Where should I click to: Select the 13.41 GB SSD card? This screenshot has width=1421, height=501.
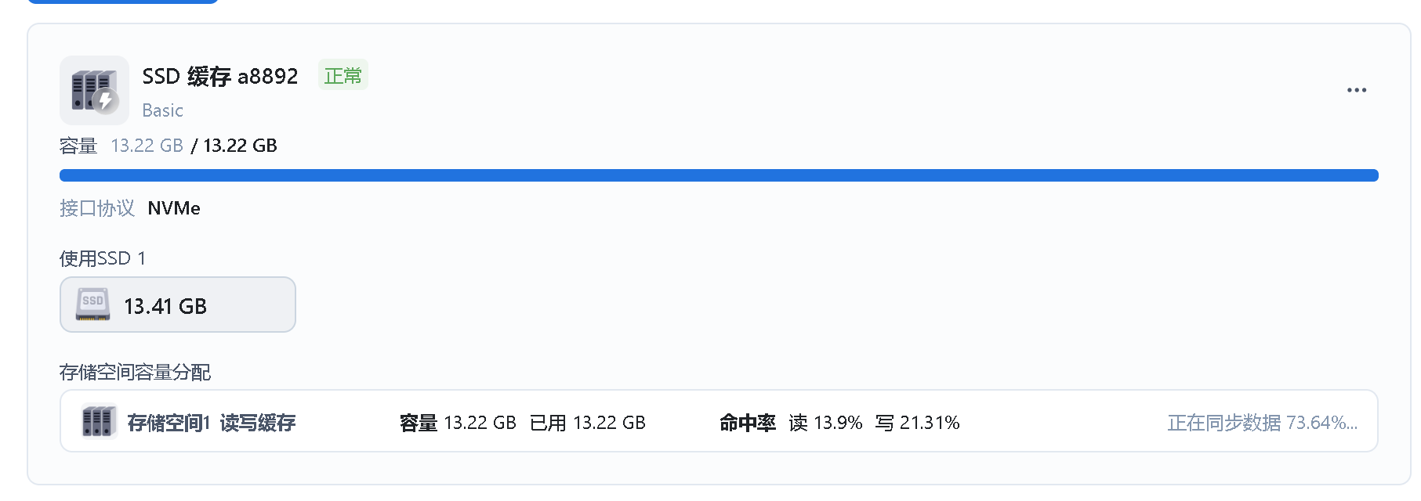(x=178, y=305)
